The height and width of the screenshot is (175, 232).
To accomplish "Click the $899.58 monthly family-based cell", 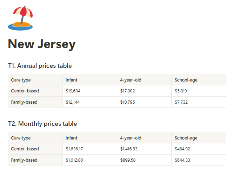I will [x=144, y=160].
